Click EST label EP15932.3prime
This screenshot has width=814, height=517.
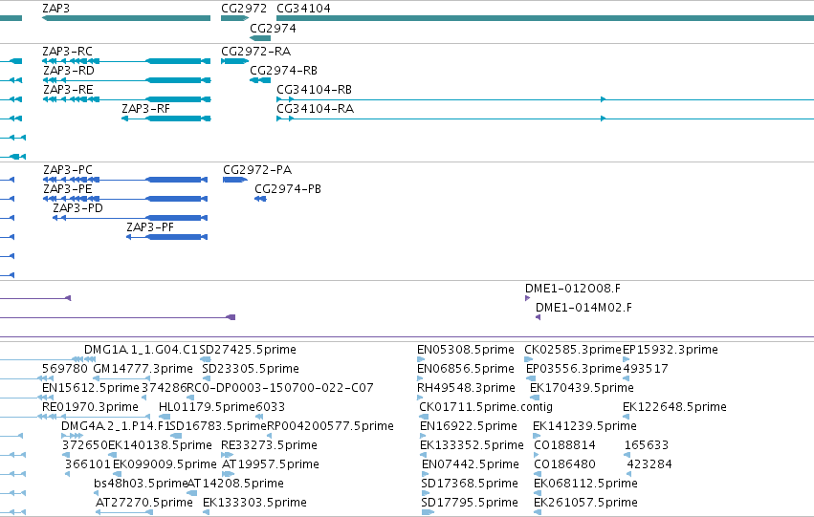coord(671,350)
